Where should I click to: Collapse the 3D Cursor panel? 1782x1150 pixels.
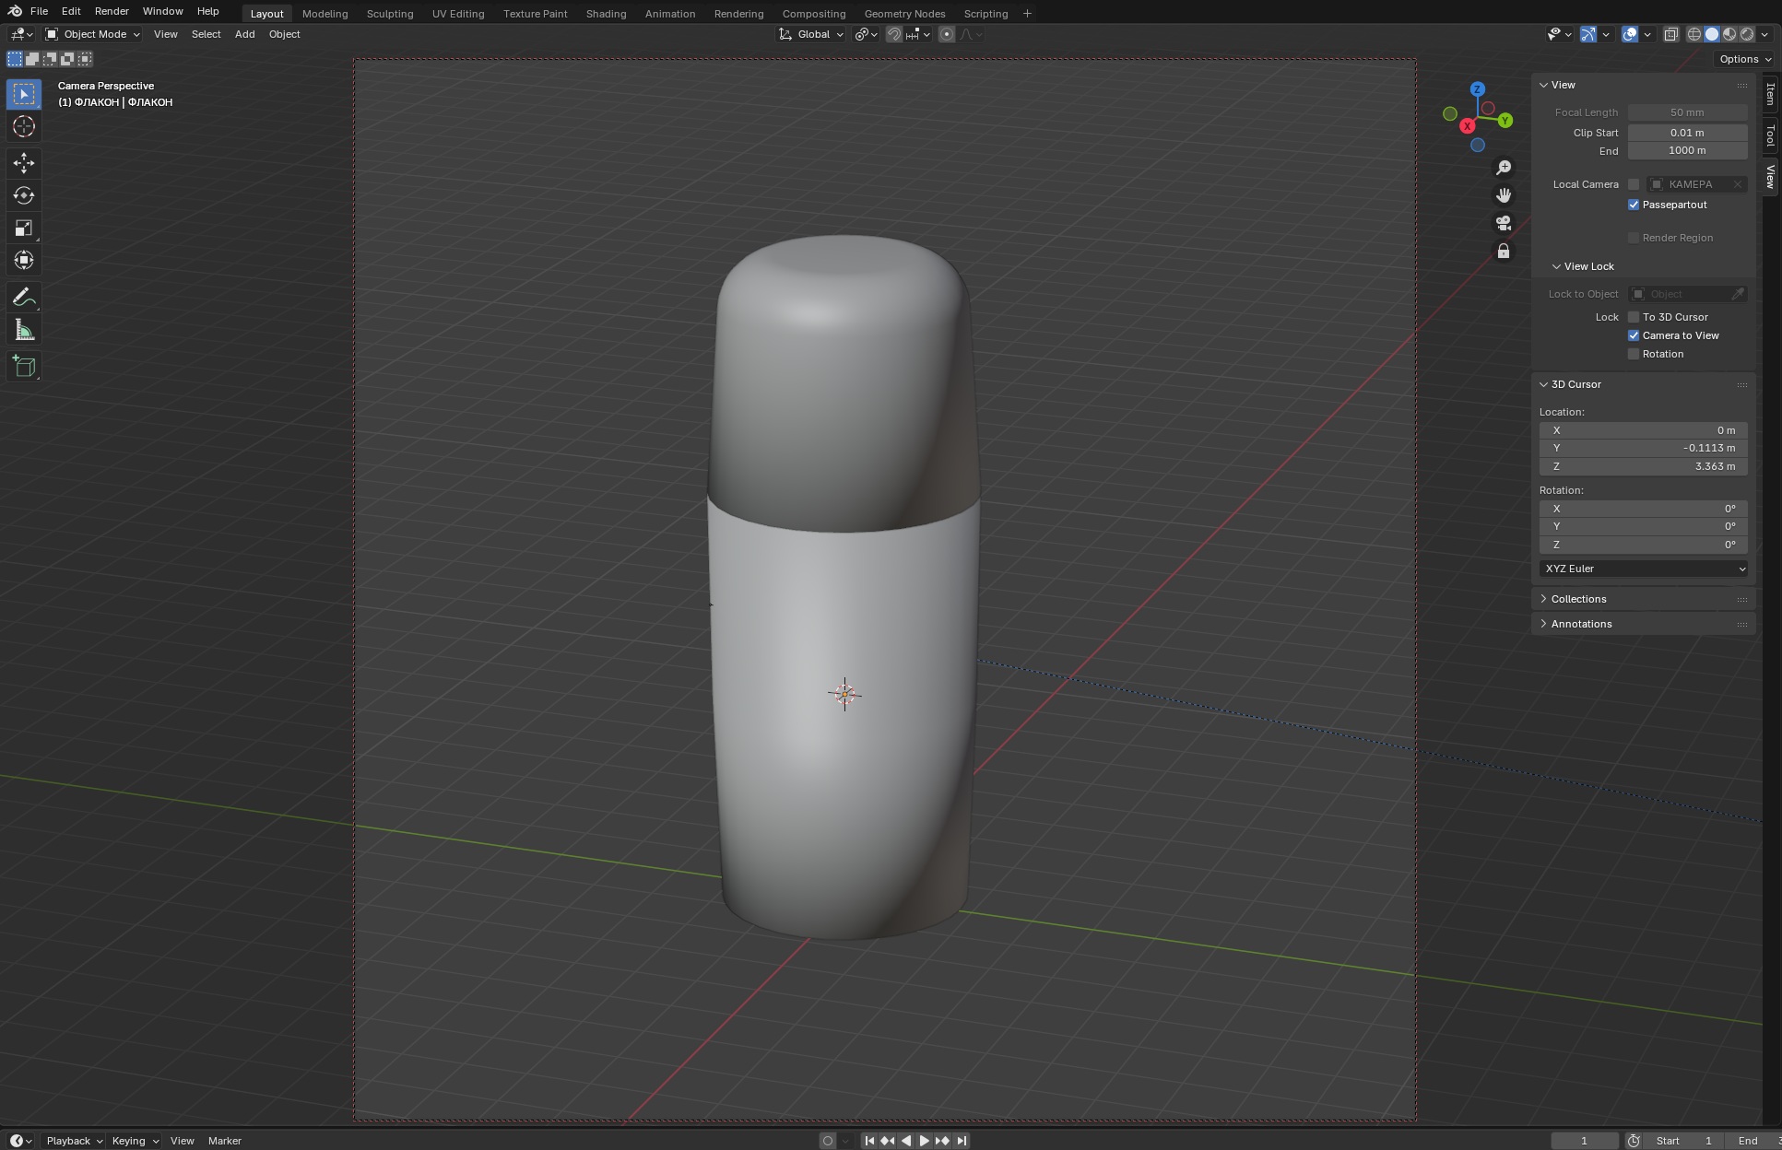pyautogui.click(x=1575, y=384)
